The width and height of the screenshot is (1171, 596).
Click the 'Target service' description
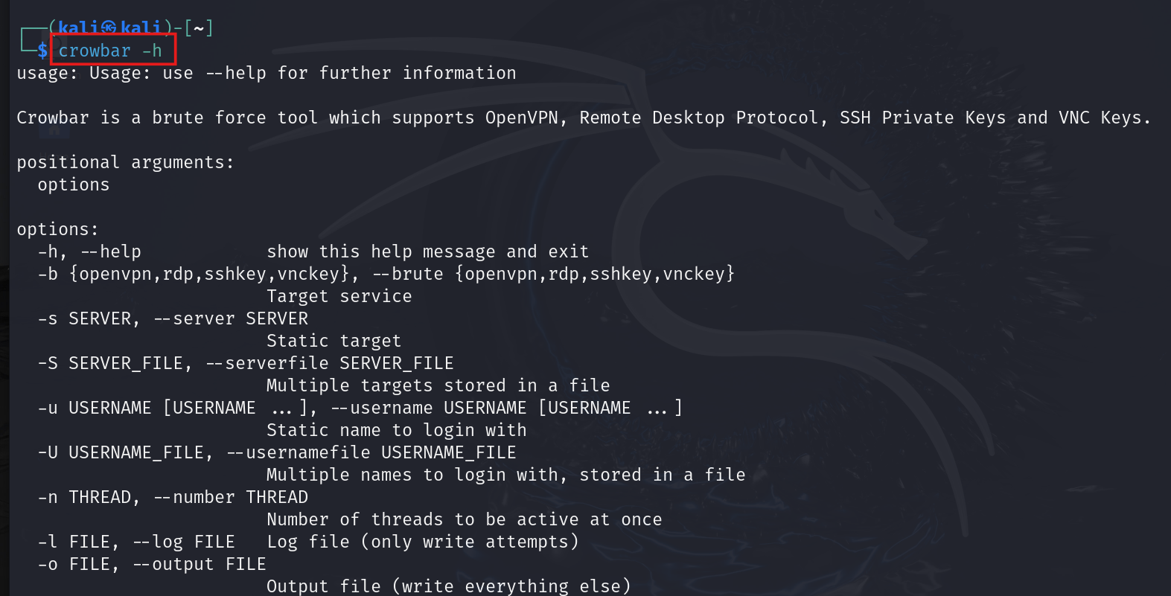339,296
